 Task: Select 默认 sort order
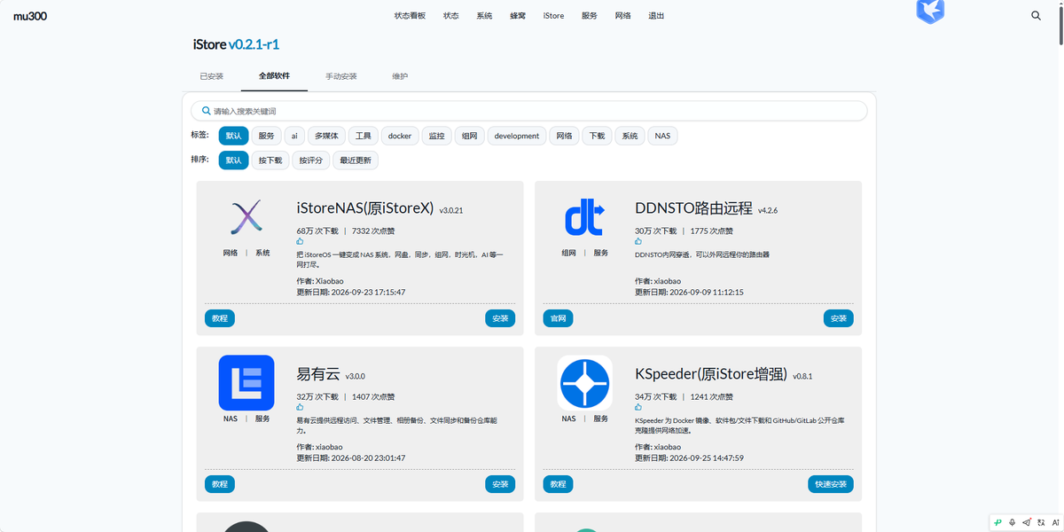[x=233, y=160]
